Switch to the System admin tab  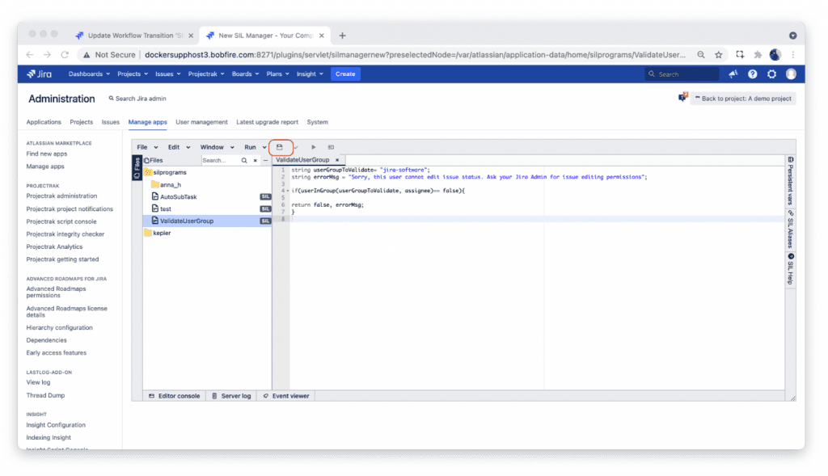click(x=317, y=122)
